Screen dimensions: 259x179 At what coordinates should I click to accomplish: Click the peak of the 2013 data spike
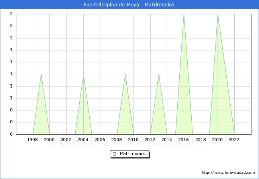tap(159, 74)
